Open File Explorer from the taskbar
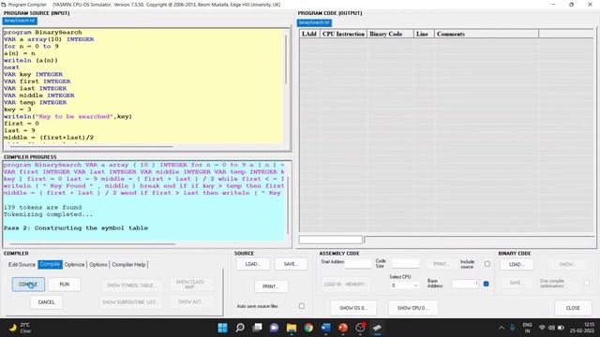 [x=292, y=328]
